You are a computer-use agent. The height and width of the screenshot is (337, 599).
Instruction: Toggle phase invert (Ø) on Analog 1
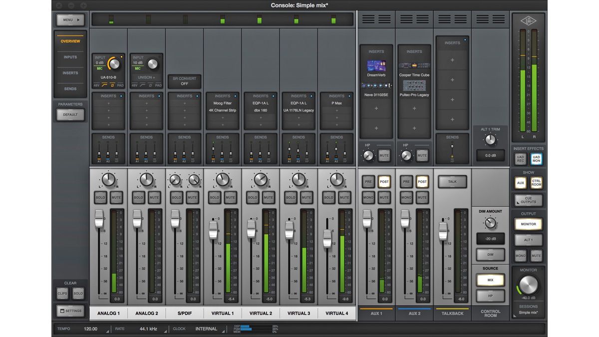coord(113,85)
